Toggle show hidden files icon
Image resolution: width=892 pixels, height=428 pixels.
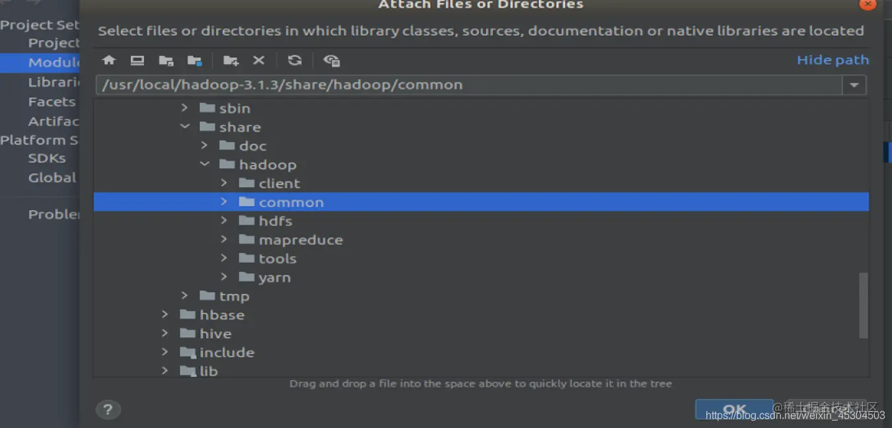[x=332, y=61]
